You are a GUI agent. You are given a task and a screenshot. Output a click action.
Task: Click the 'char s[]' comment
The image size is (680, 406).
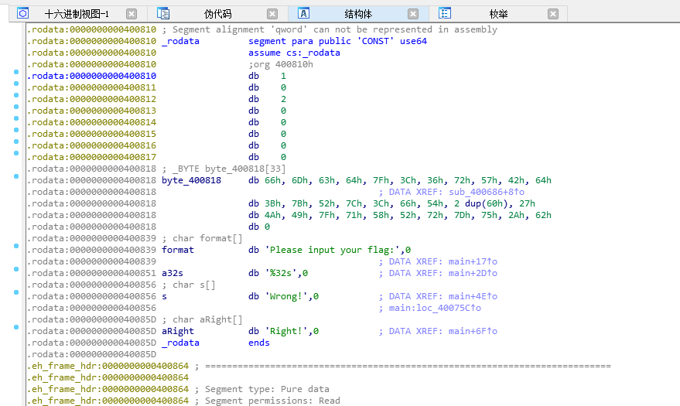coord(189,285)
